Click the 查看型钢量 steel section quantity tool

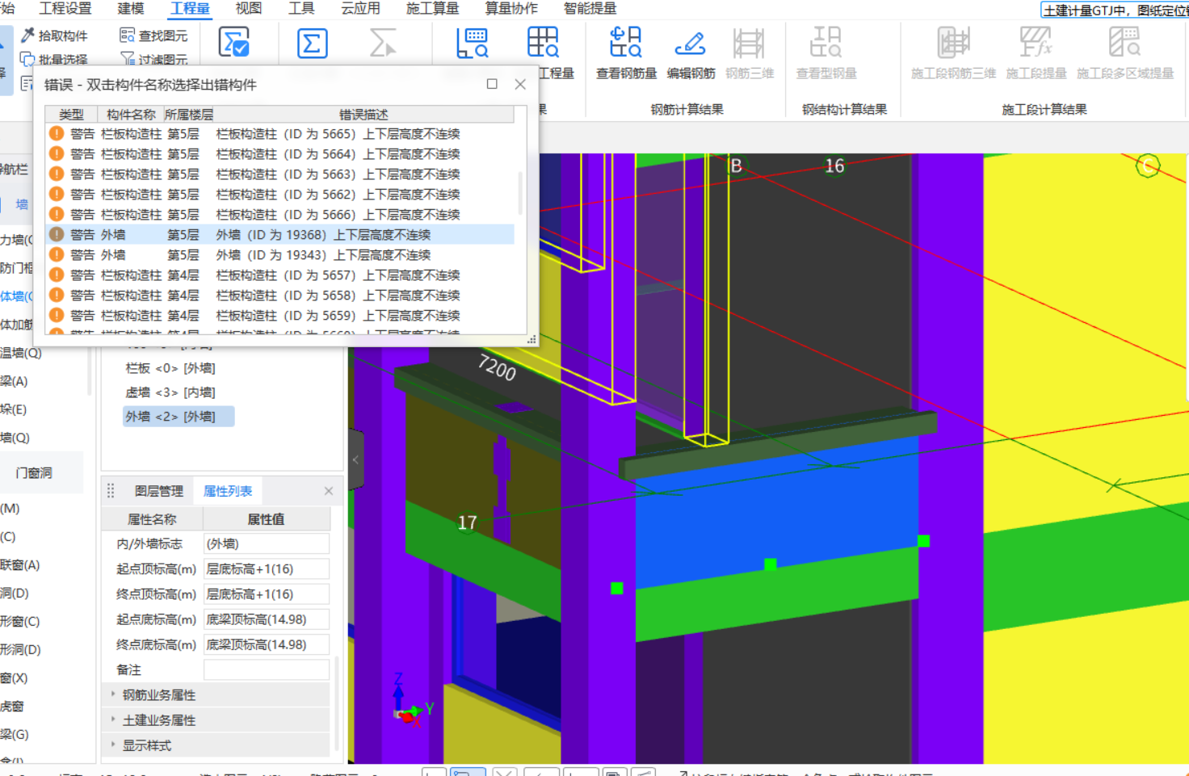(826, 52)
